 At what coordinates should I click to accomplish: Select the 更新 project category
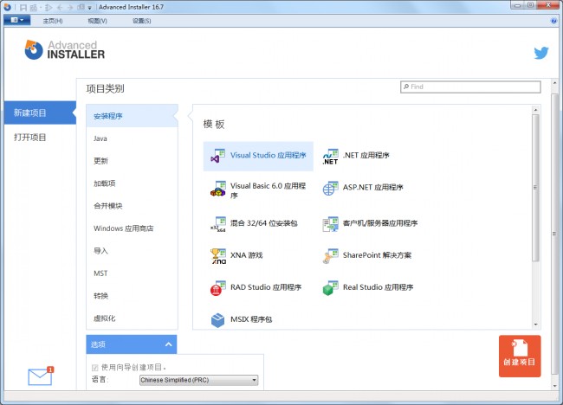tap(132, 161)
